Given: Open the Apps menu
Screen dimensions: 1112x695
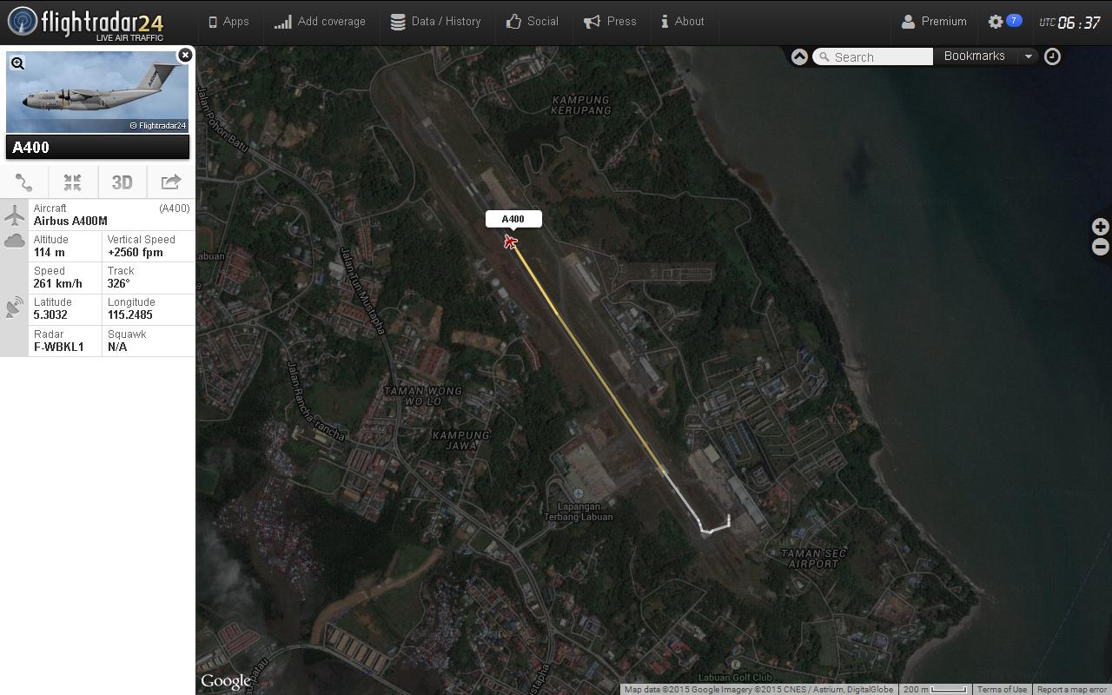Looking at the screenshot, I should (x=228, y=22).
